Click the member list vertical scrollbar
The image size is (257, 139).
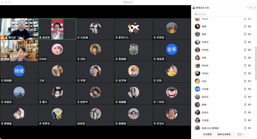click(x=256, y=63)
